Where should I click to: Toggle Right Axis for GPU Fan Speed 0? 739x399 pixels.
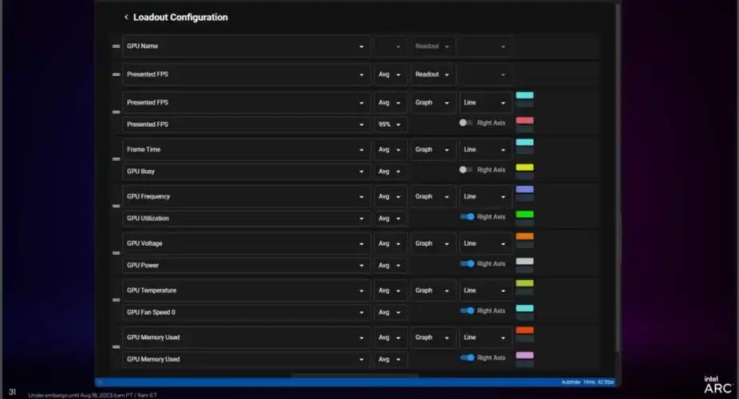467,311
